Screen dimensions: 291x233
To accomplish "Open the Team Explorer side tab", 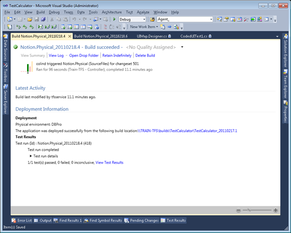I will pos(285,84).
